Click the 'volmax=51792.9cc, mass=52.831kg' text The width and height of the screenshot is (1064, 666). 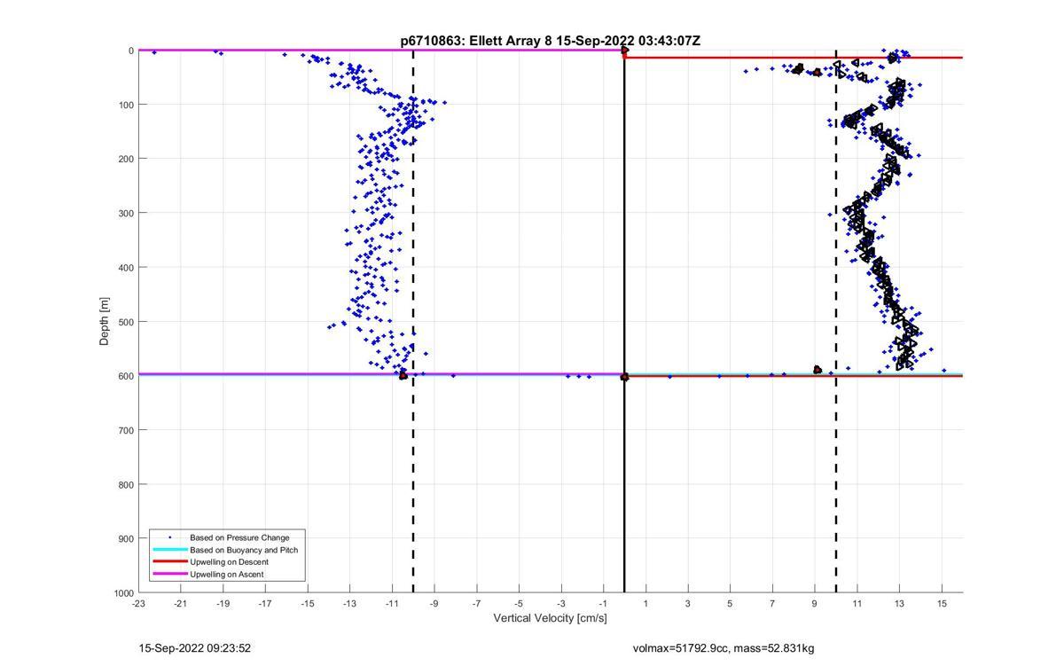724,648
